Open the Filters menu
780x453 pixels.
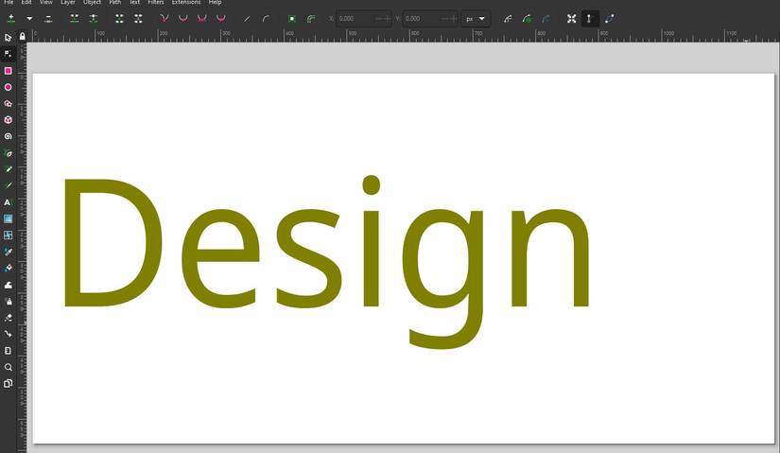(156, 3)
